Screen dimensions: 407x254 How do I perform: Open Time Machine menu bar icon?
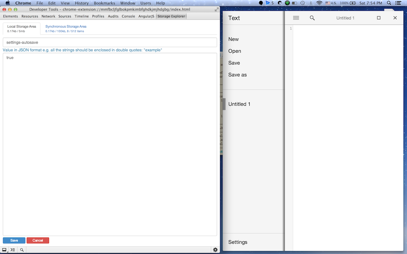point(303,3)
